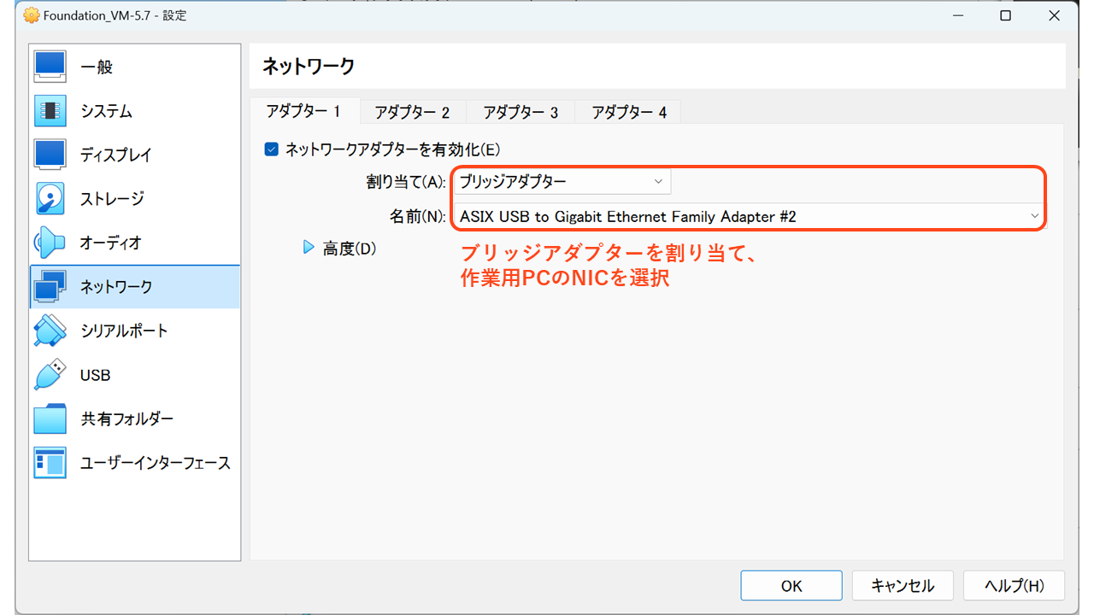Open the User Interface (ユーザーインターフェース) icon
The height and width of the screenshot is (615, 1094).
tap(50, 463)
